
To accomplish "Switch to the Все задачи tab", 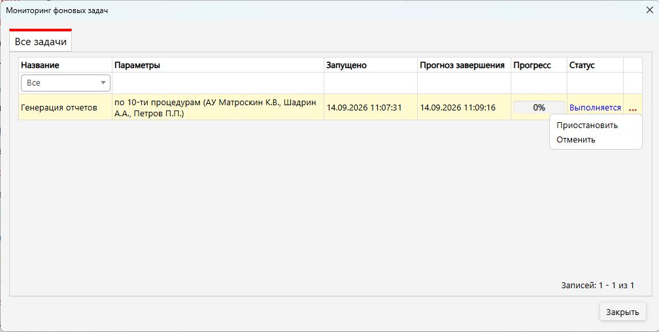I will pyautogui.click(x=41, y=42).
